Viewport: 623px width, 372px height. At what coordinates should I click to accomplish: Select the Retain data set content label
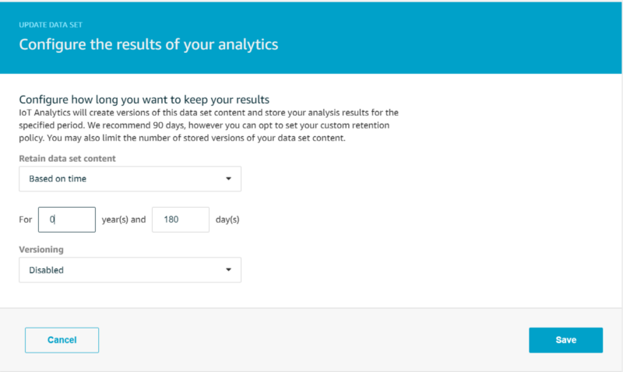[x=67, y=159]
